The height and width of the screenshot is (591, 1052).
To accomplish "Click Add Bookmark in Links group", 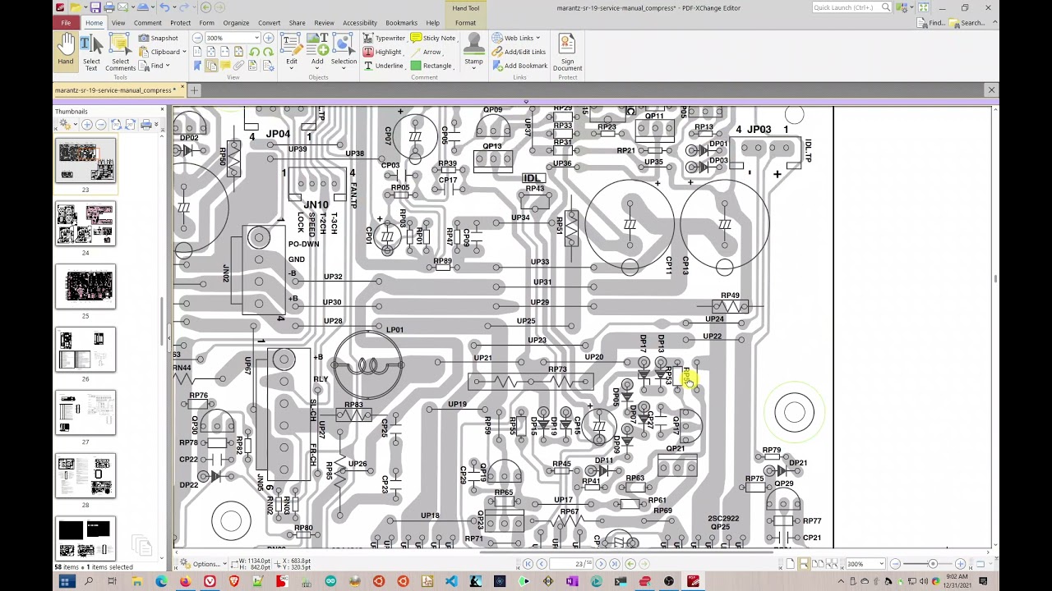I will (520, 66).
